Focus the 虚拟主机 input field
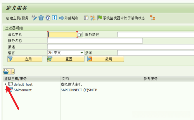 click(x=62, y=35)
